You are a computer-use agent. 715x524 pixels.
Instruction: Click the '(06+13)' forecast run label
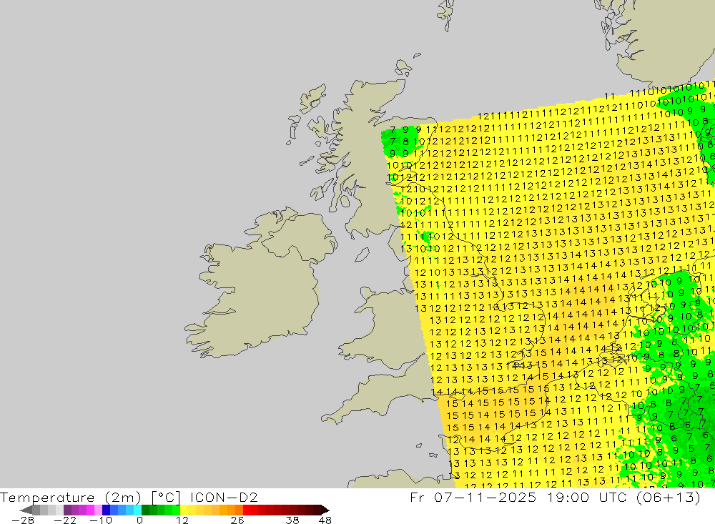(669, 497)
